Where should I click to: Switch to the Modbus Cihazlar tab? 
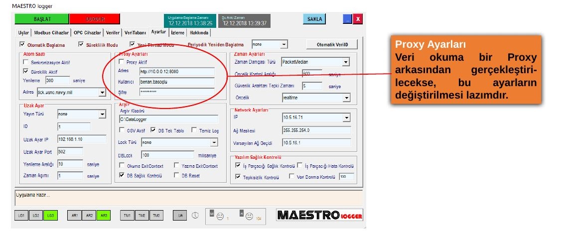point(51,32)
